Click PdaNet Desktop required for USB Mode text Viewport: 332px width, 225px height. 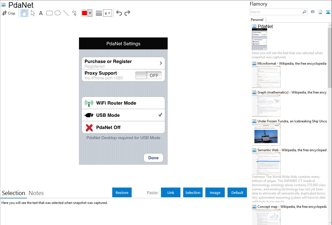pyautogui.click(x=123, y=138)
